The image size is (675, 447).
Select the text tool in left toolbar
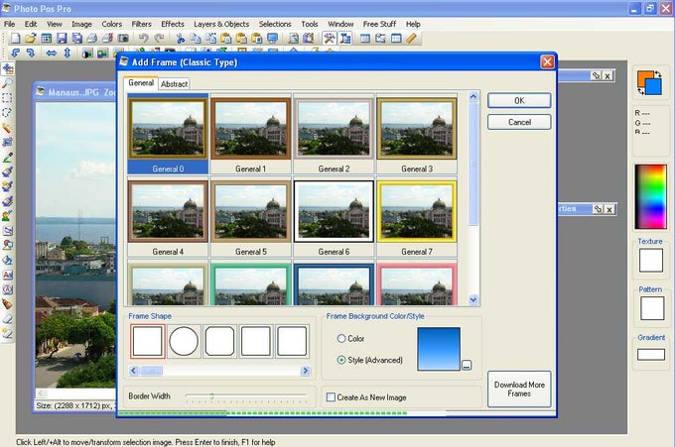7,275
